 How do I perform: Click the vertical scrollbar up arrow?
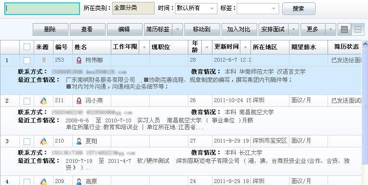[x=365, y=44]
